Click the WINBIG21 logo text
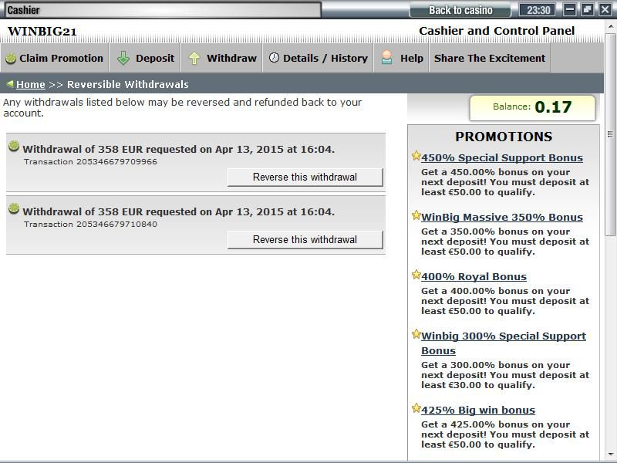The width and height of the screenshot is (617, 463). point(42,32)
